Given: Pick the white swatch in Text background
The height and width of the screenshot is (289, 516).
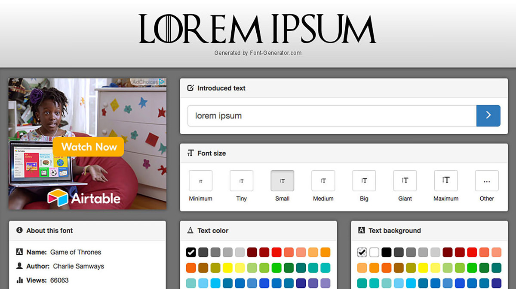Looking at the screenshot, I should point(375,252).
